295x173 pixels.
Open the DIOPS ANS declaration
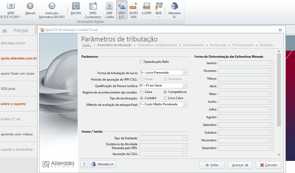[x=133, y=10]
